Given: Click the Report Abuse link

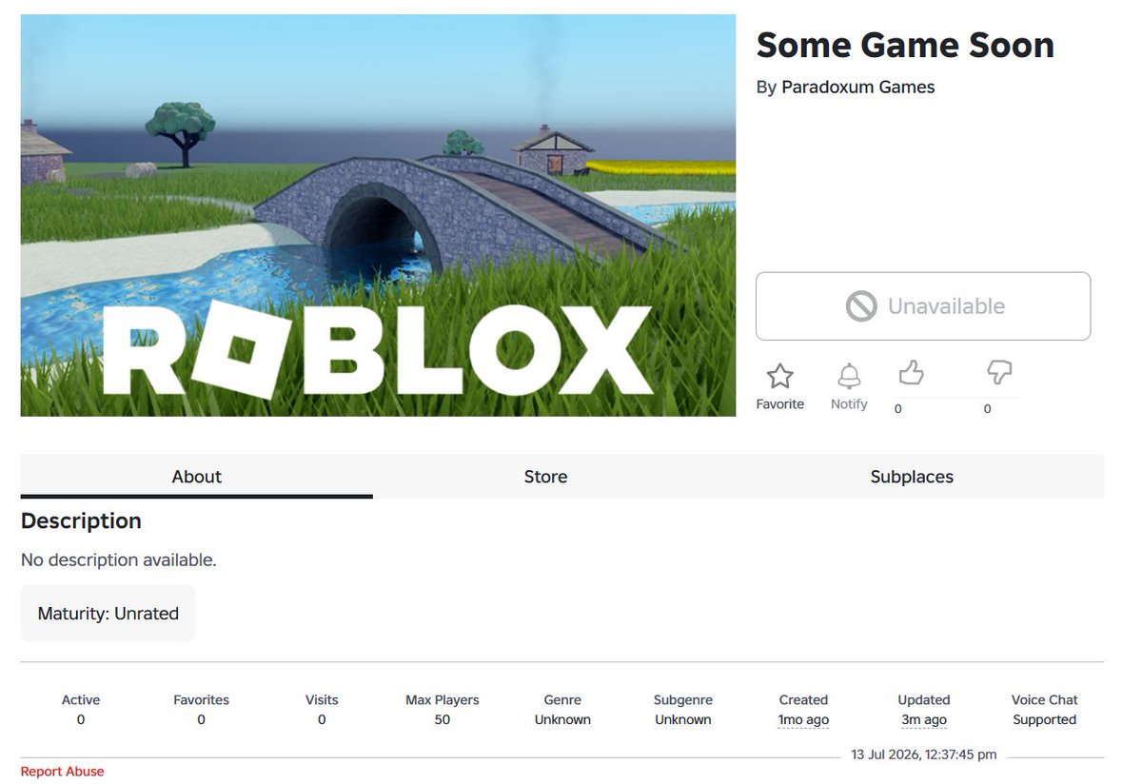Looking at the screenshot, I should coord(63,772).
